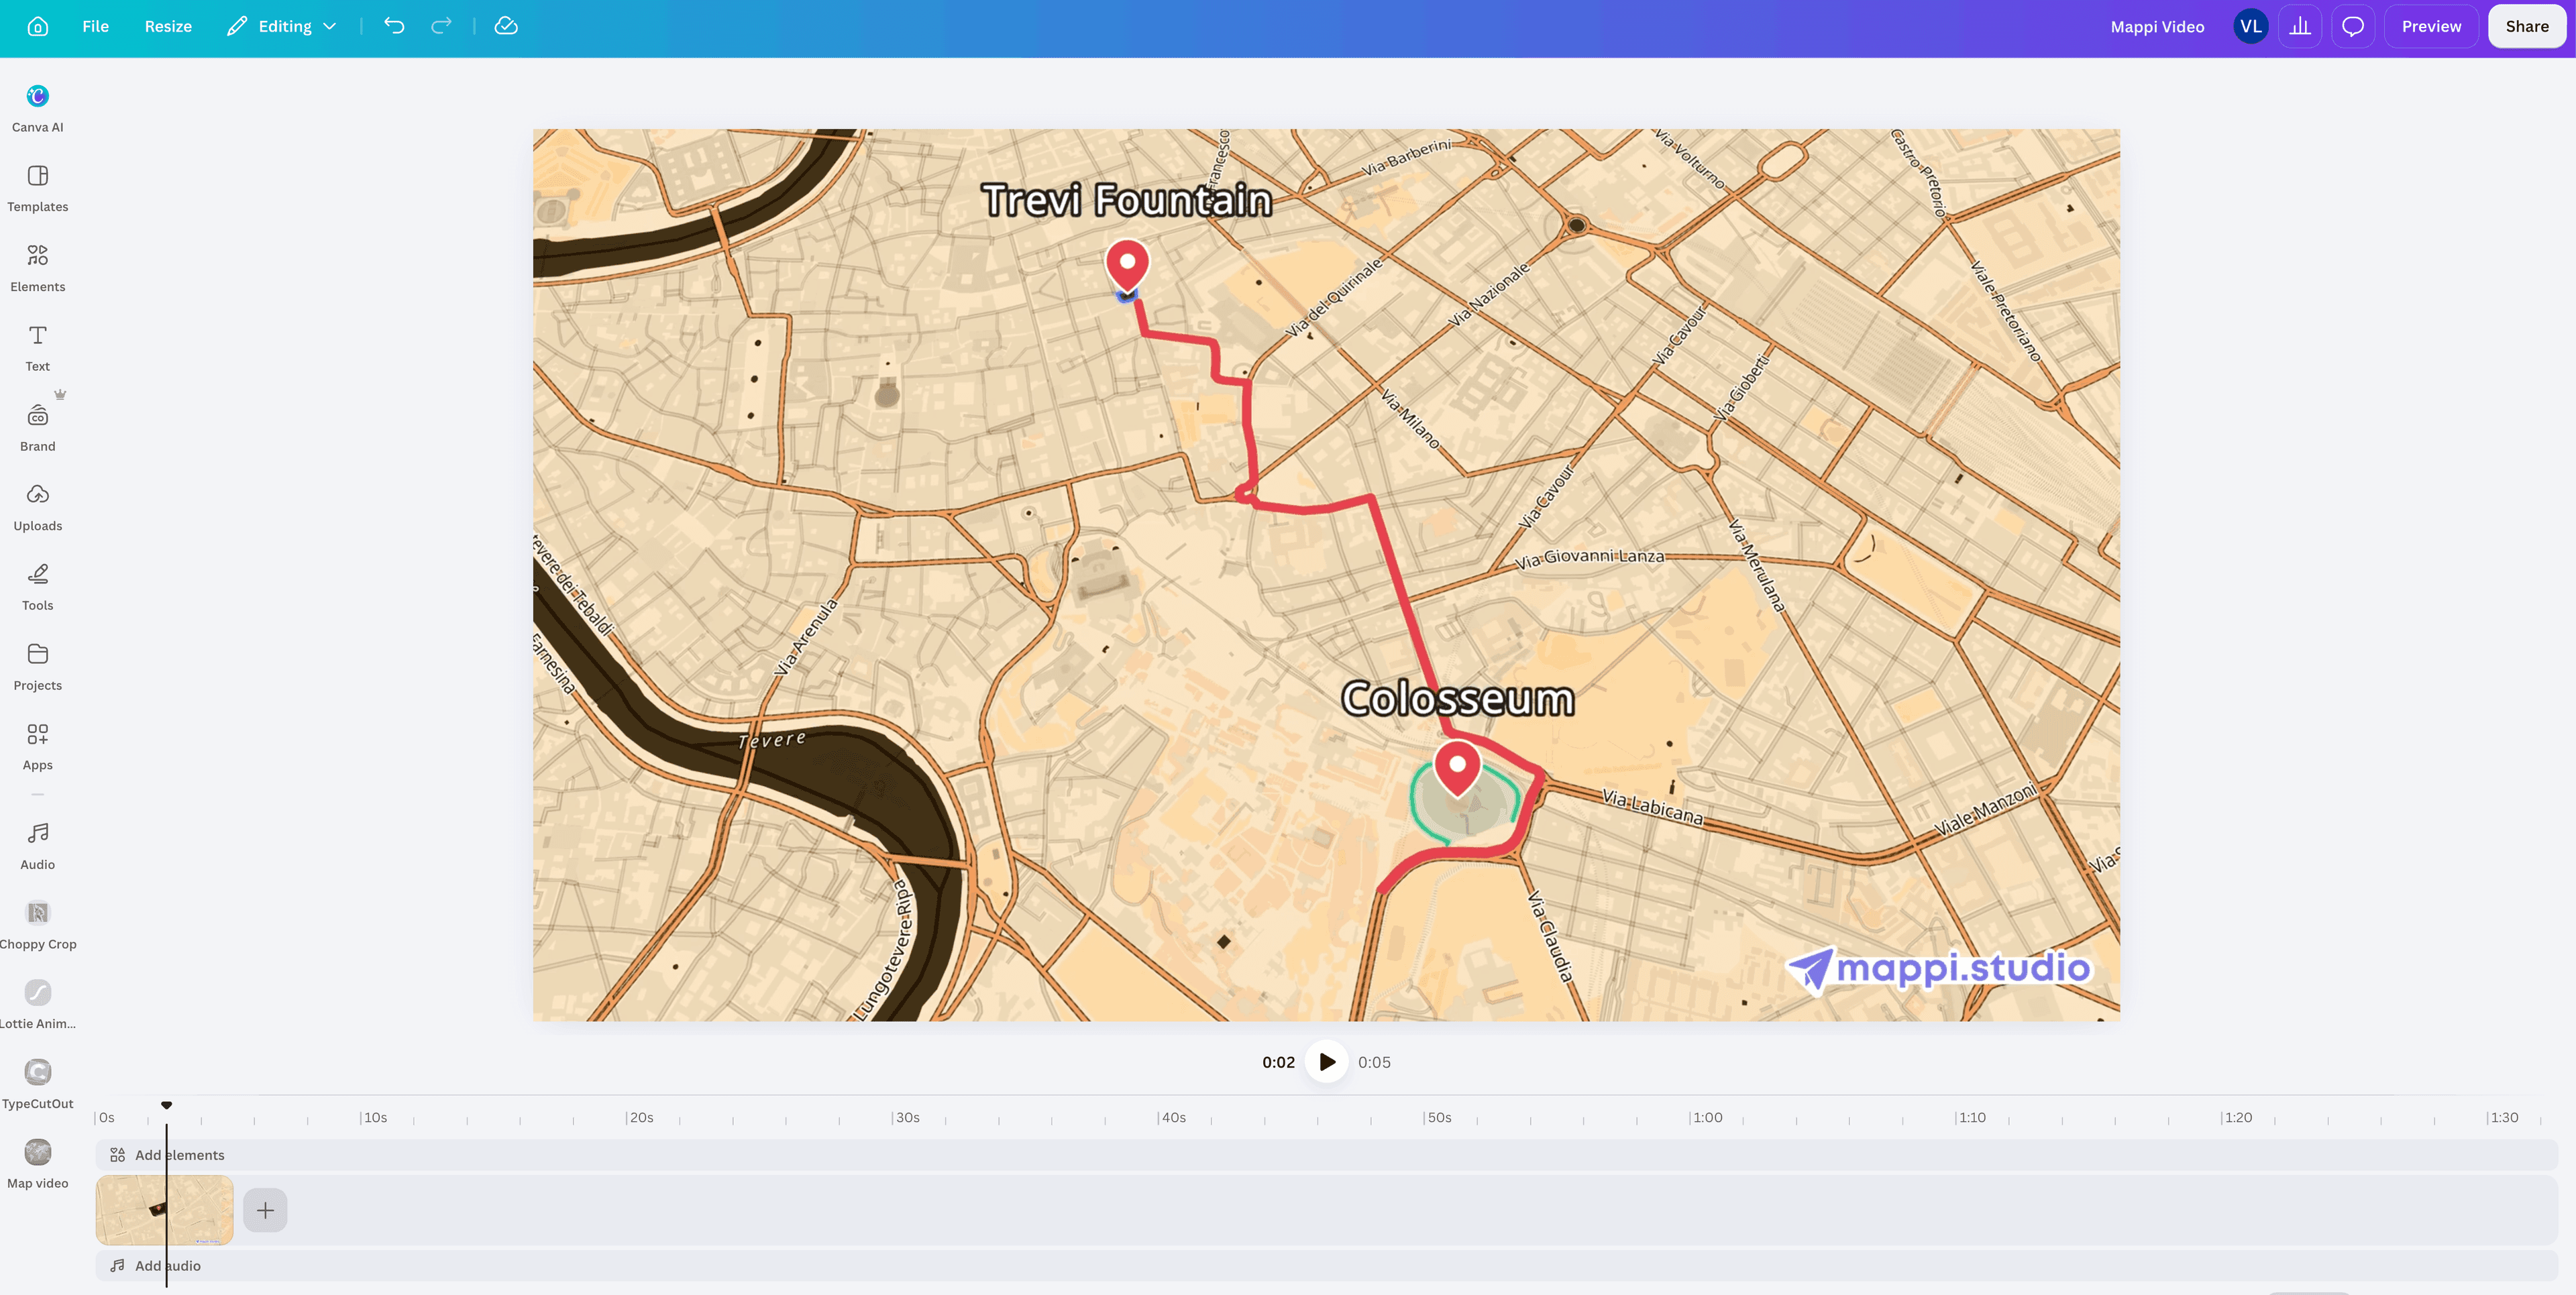Open the Brand panel
Screen dimensions: 2576x1295
pos(38,427)
